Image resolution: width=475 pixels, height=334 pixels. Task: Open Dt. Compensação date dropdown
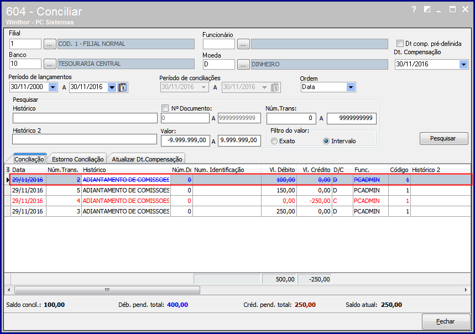coord(463,64)
